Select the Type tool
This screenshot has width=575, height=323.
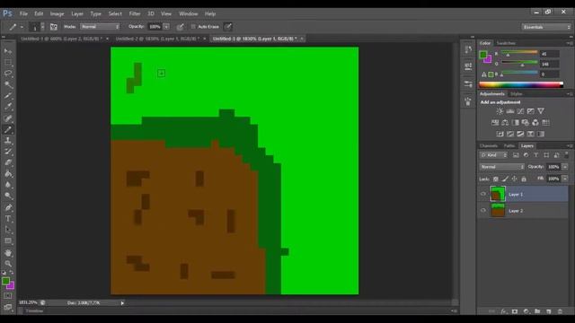pyautogui.click(x=8, y=219)
